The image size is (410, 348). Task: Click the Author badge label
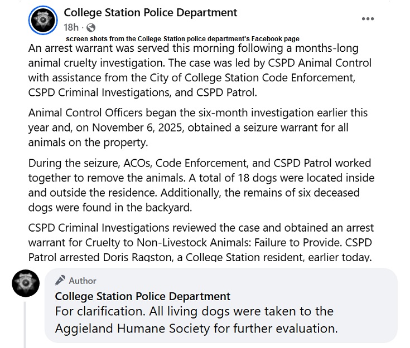pos(83,281)
